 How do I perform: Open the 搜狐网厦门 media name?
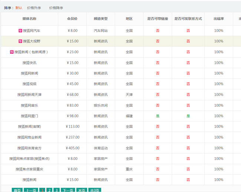click(29, 116)
